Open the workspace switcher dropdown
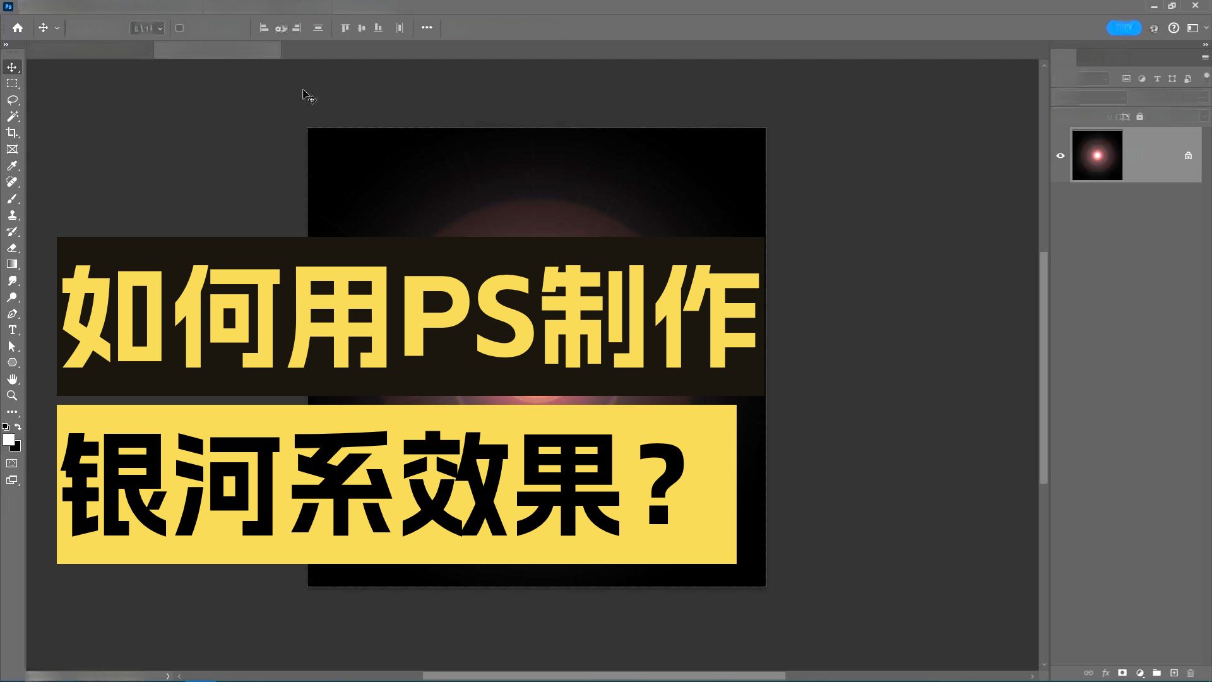The height and width of the screenshot is (682, 1212). click(1197, 28)
